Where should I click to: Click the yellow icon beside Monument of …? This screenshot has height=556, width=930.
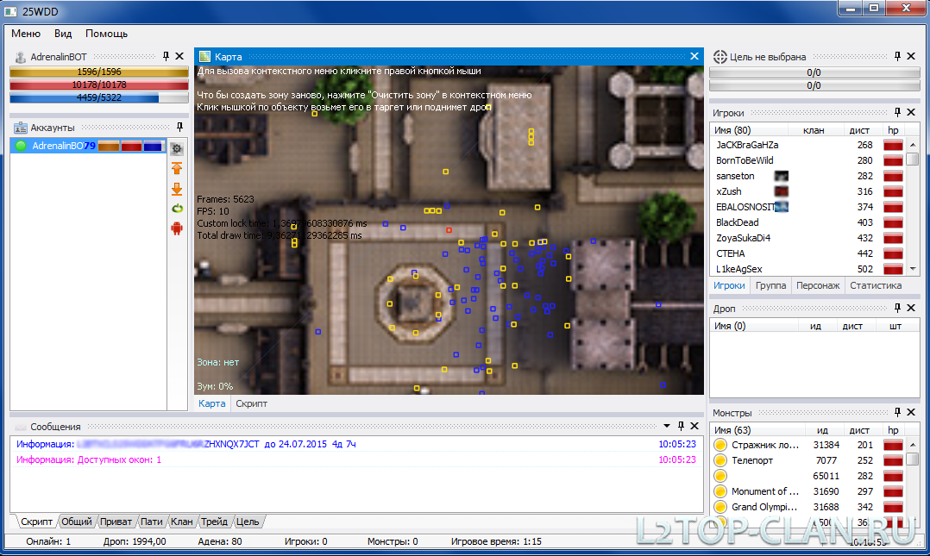point(720,491)
